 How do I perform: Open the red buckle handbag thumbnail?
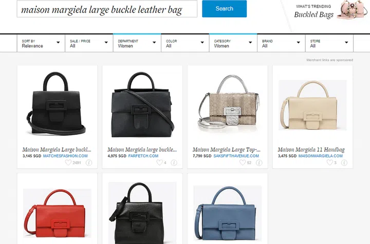pyautogui.click(x=57, y=213)
